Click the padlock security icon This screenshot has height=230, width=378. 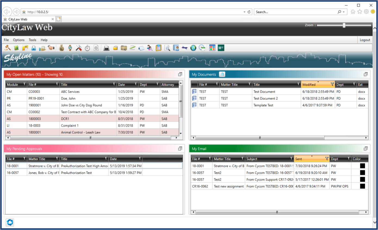click(34, 48)
